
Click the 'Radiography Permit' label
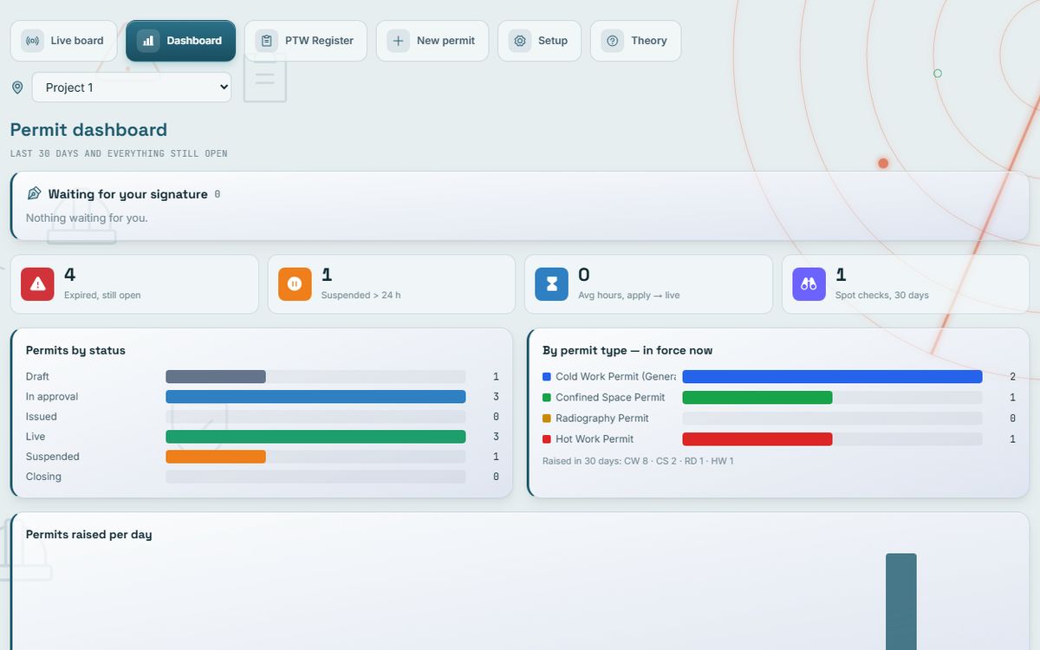tap(602, 419)
